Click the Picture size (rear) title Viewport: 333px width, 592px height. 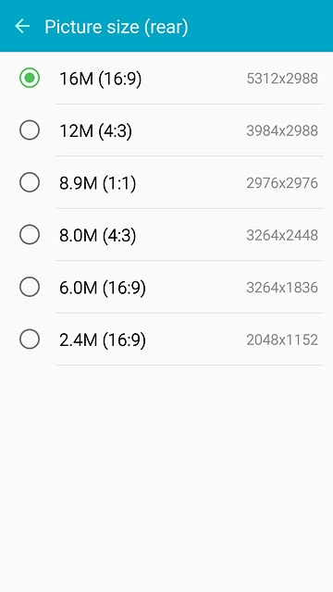(x=117, y=27)
